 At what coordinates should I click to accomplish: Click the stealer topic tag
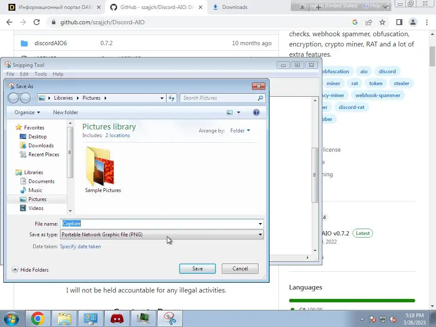tap(401, 83)
